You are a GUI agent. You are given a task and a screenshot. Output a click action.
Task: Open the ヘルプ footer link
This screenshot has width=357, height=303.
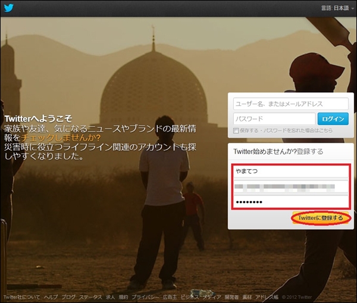coord(51,297)
